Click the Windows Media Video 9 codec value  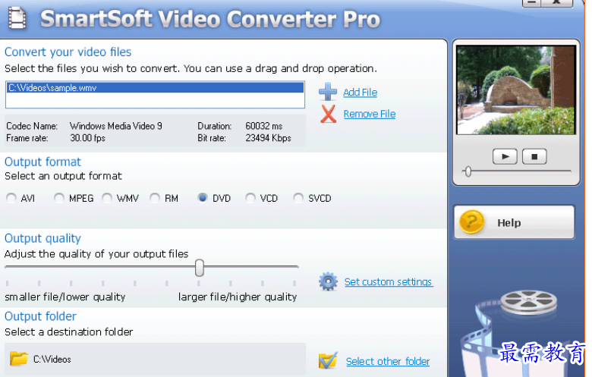coord(116,126)
